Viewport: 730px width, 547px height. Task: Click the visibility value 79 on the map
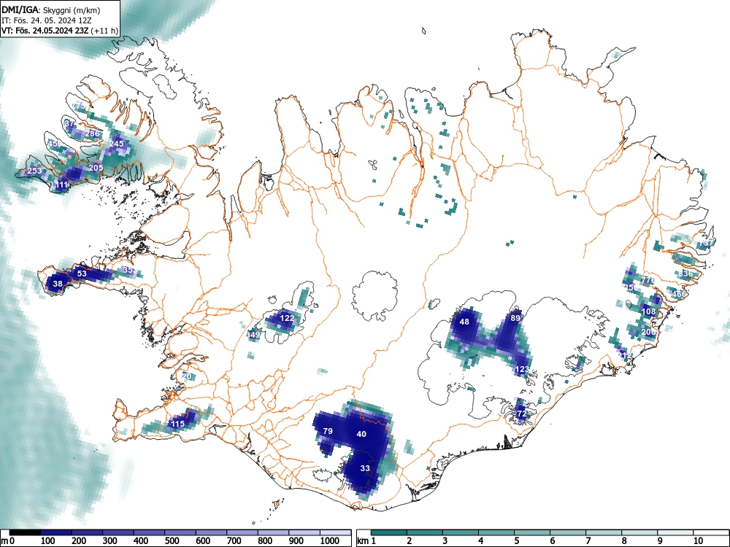[328, 431]
